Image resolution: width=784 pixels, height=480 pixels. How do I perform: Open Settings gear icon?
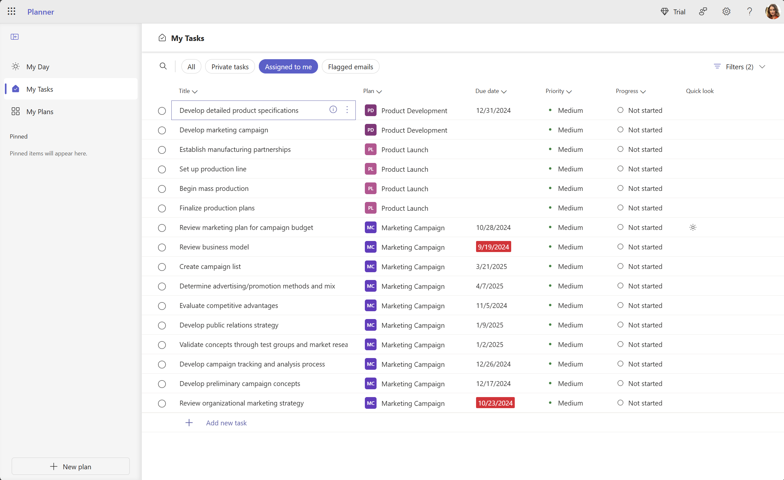point(726,12)
